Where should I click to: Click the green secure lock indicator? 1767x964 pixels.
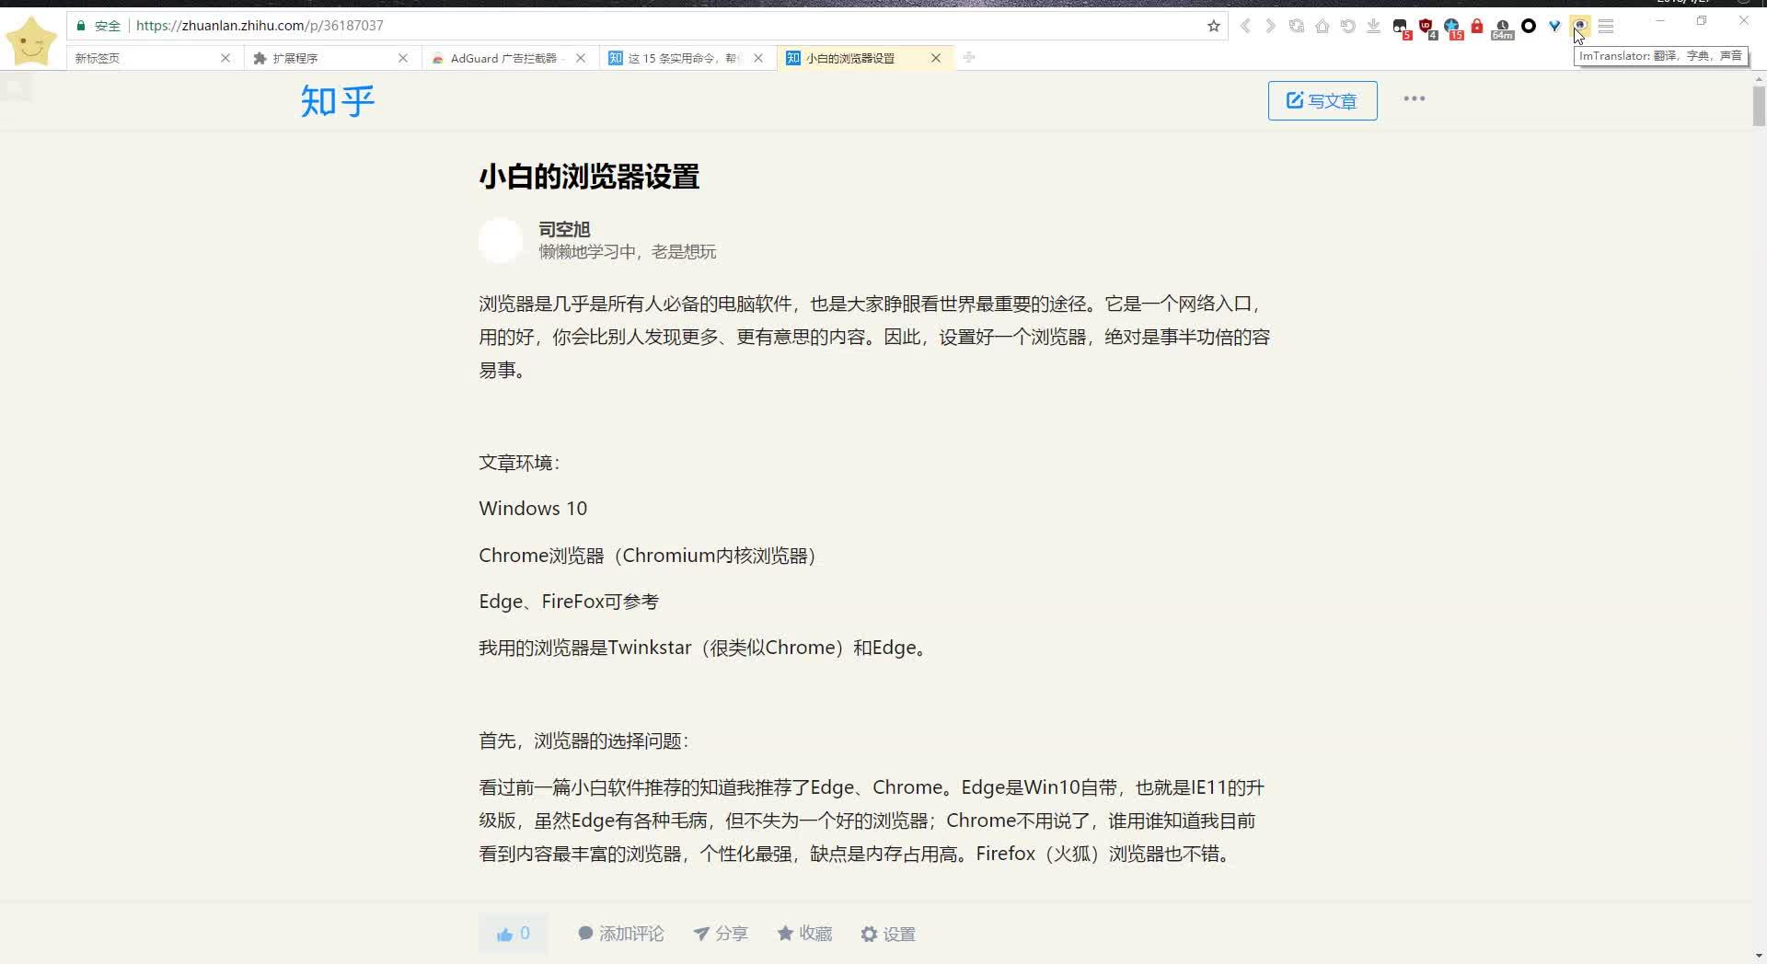click(98, 26)
